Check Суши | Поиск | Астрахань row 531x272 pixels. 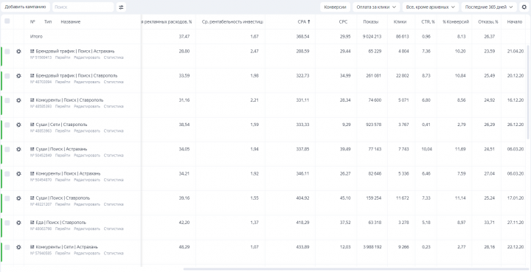tap(7, 149)
